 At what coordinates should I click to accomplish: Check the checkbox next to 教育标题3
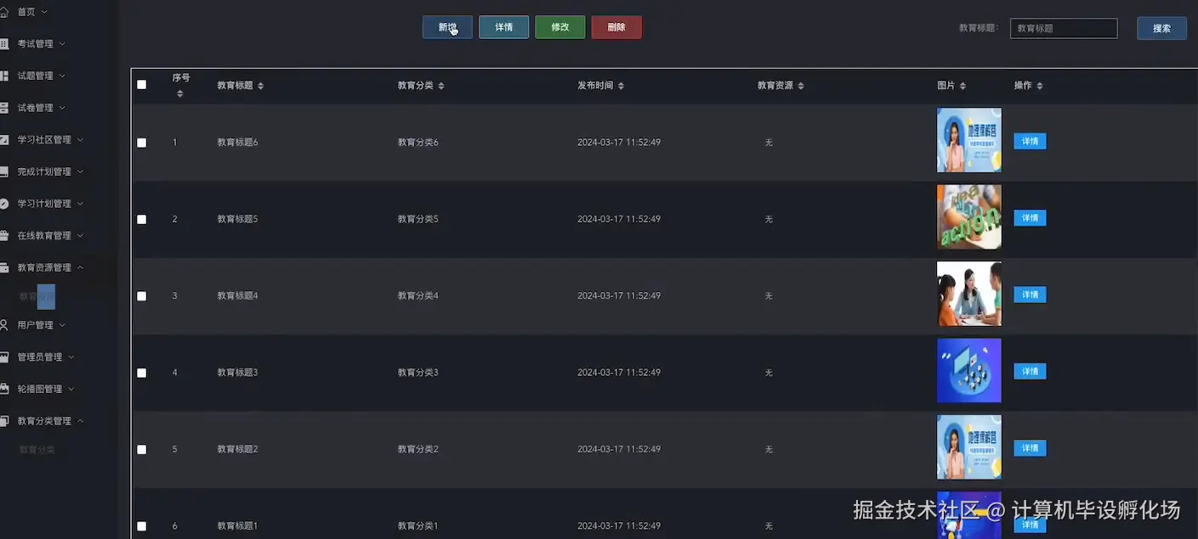pos(141,372)
